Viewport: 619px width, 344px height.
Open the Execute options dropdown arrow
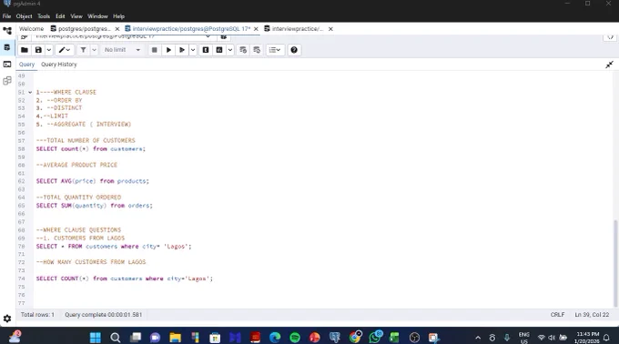193,50
